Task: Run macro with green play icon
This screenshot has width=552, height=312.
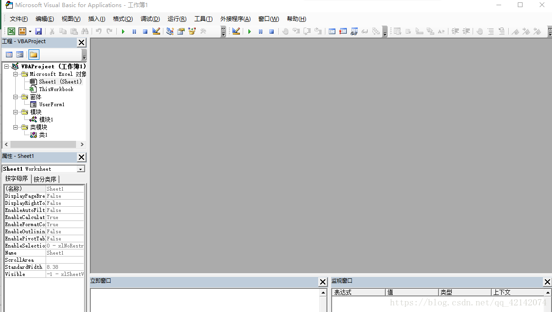Action: [x=123, y=31]
